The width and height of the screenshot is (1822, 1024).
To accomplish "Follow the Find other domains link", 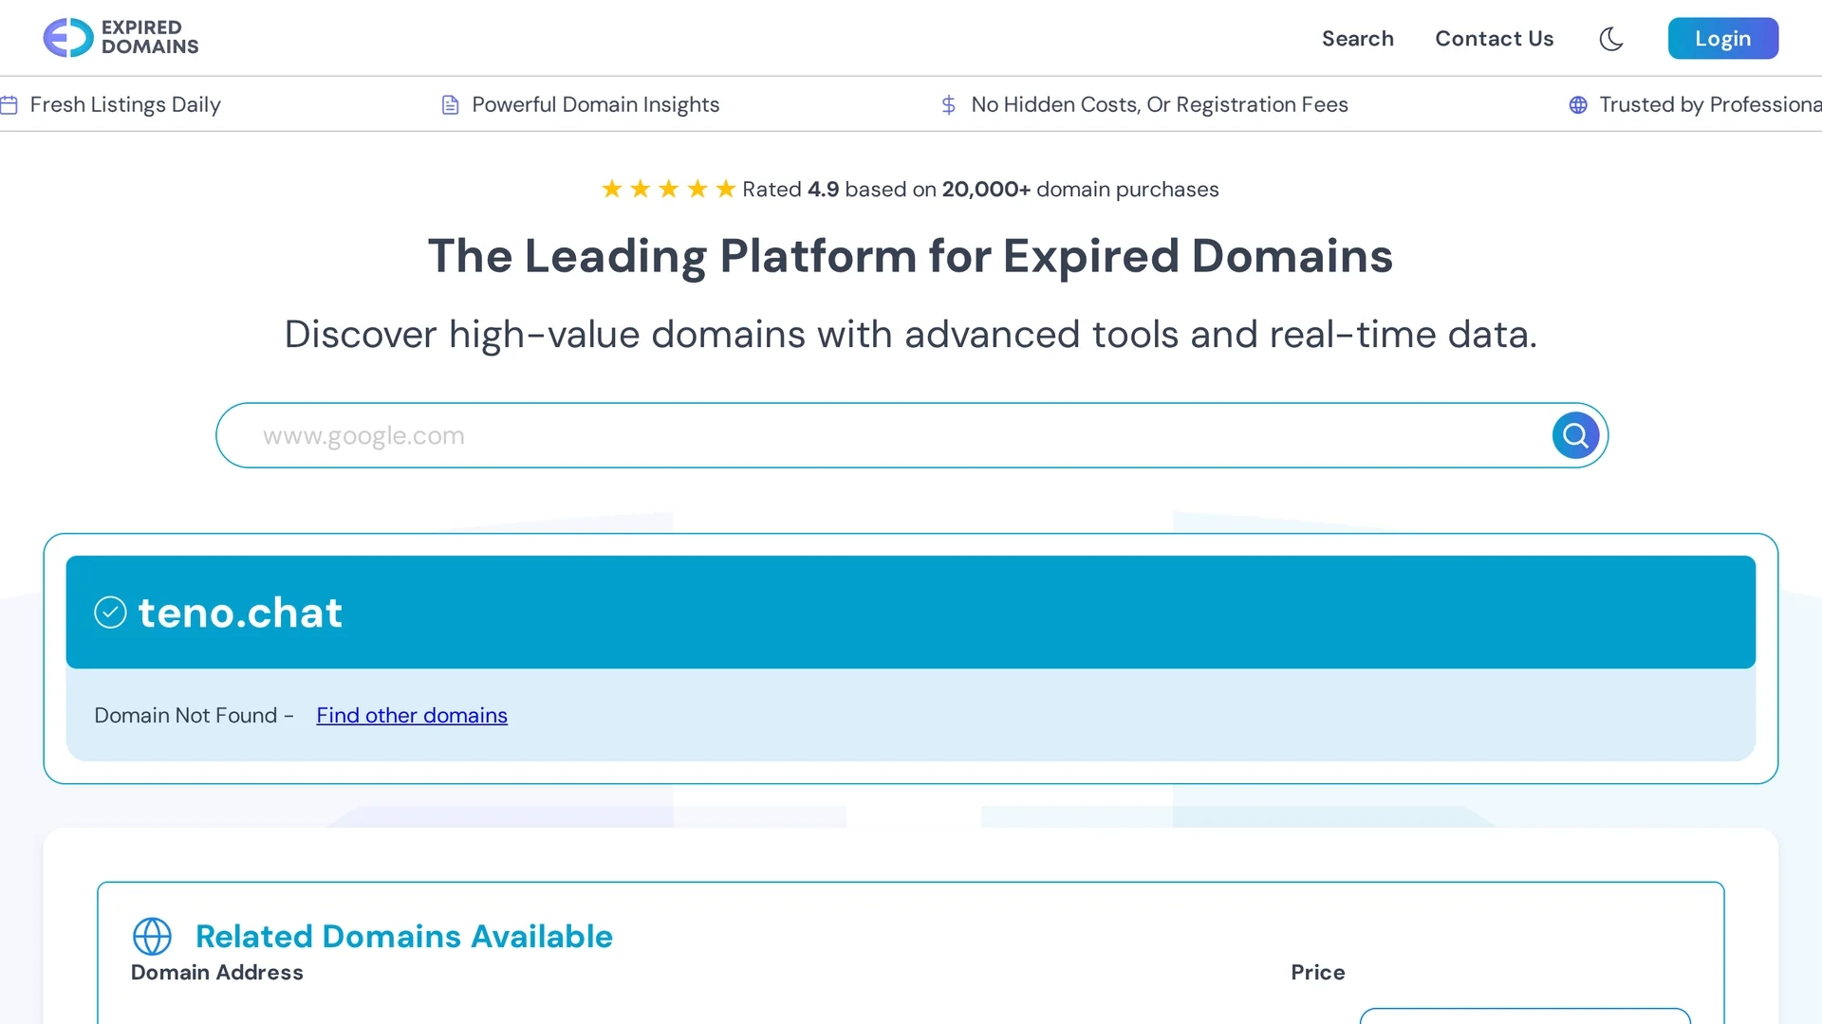I will click(412, 715).
